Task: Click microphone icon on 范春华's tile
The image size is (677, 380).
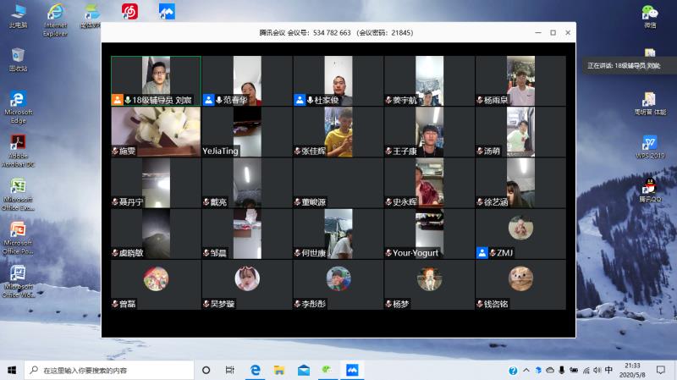Action: tap(218, 100)
